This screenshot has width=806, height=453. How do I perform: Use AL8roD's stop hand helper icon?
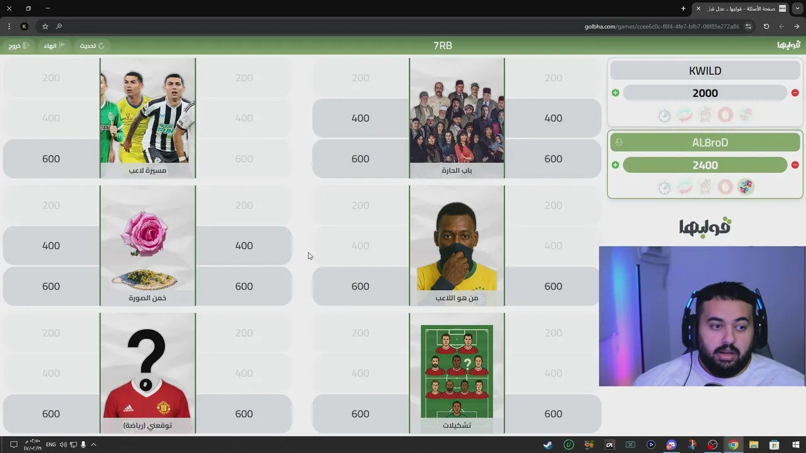point(725,187)
